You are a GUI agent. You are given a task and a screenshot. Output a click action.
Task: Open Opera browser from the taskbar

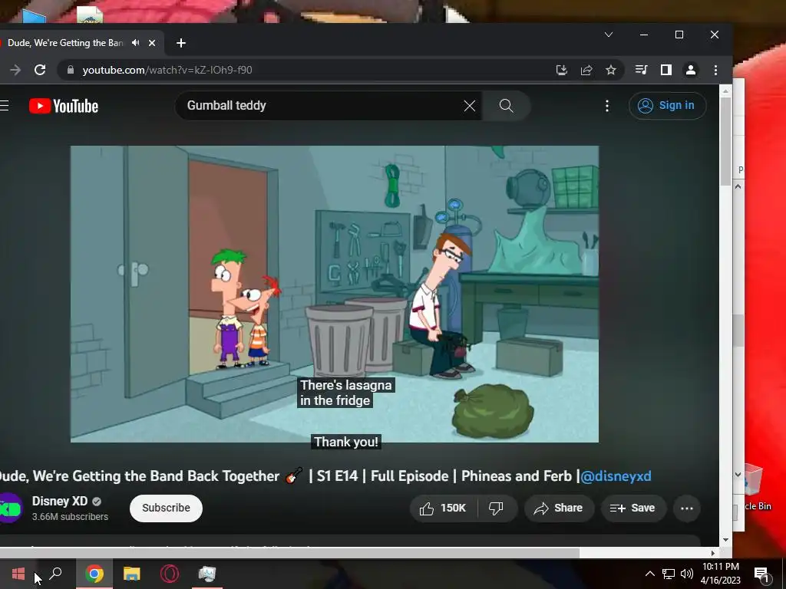tap(170, 574)
